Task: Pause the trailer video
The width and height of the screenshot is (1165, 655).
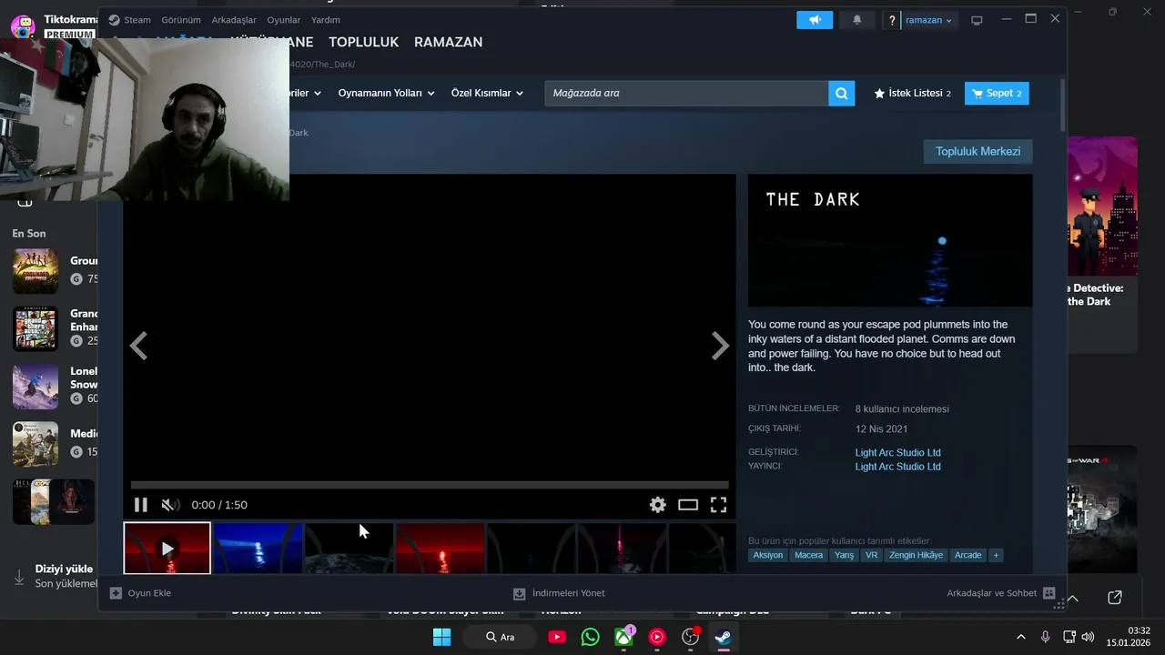Action: pos(141,505)
